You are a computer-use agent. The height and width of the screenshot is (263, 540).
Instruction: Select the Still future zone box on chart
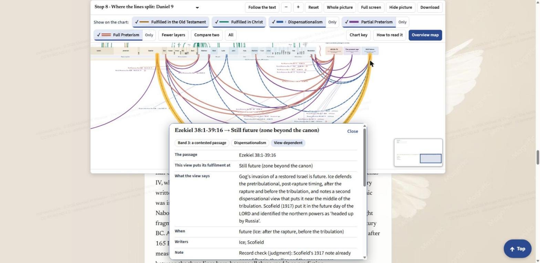[x=370, y=51]
